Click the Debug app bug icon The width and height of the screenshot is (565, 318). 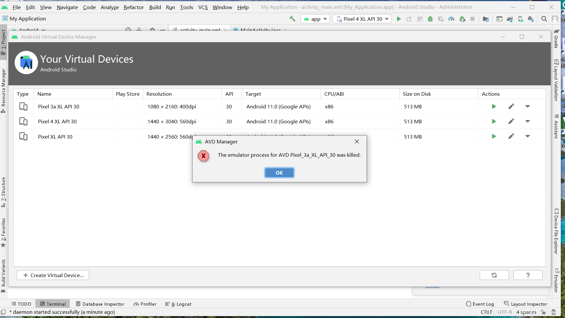pyautogui.click(x=430, y=19)
